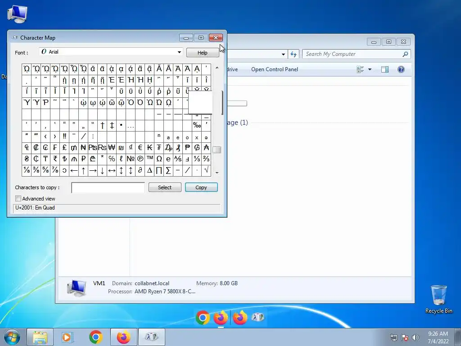Image resolution: width=461 pixels, height=346 pixels.
Task: Click the Windows Media Player taskbar button
Action: (67, 337)
